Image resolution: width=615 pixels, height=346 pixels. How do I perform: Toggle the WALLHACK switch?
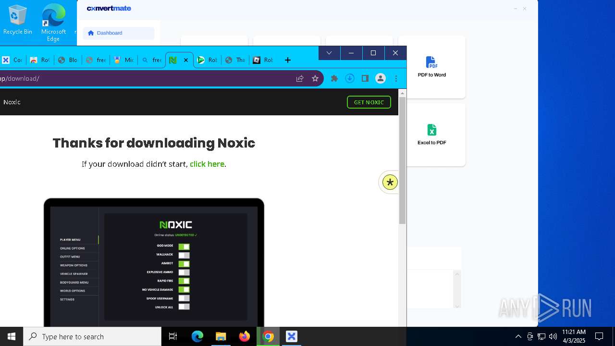point(184,255)
